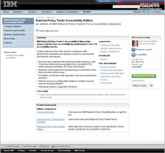Open the Rational Policy Tester Family Overview link
This screenshot has width=165, height=153.
(51, 121)
